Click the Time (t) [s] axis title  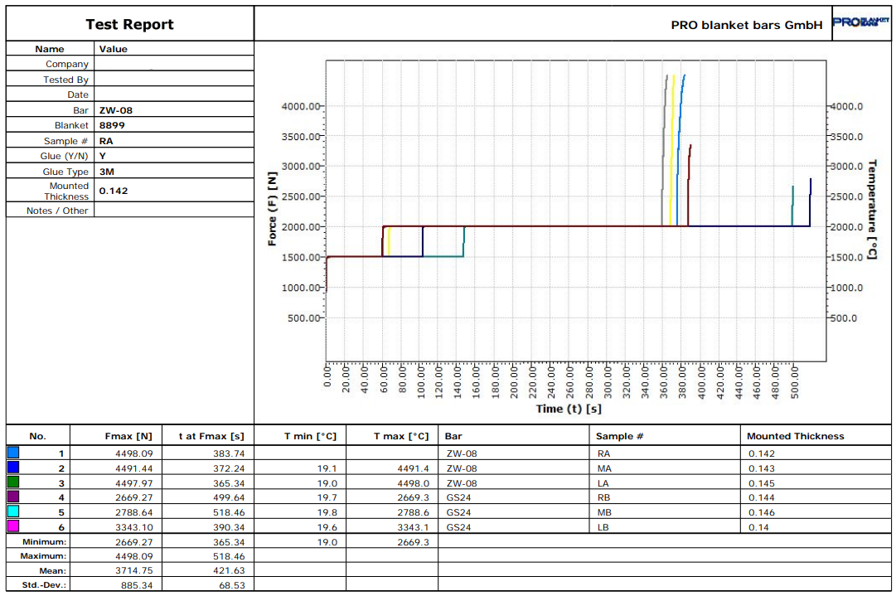[569, 409]
